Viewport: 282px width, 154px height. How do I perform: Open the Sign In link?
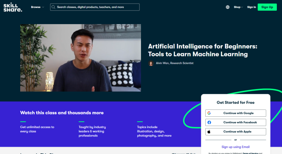click(x=252, y=7)
